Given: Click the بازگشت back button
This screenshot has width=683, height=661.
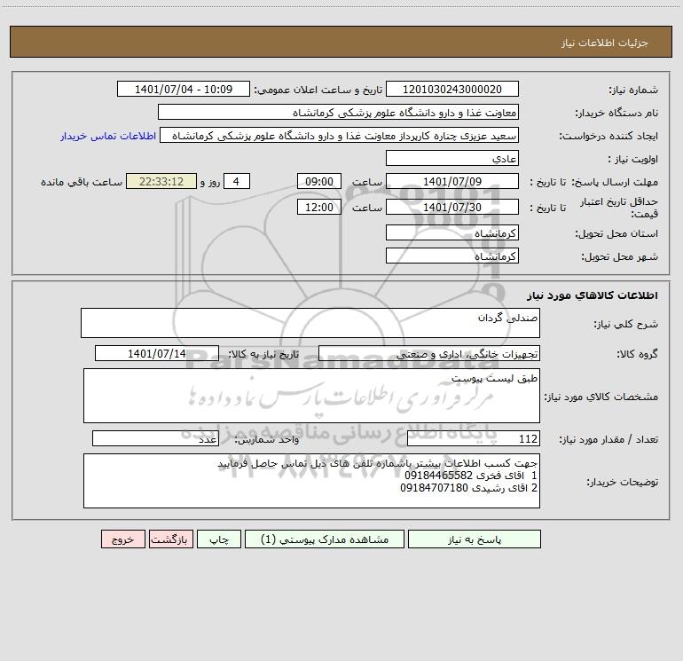Looking at the screenshot, I should pyautogui.click(x=170, y=539).
